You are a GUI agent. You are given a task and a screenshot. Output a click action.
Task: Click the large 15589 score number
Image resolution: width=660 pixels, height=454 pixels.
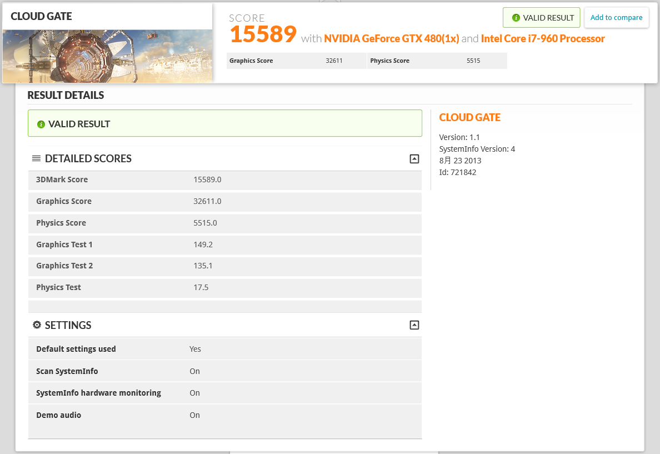tap(263, 34)
